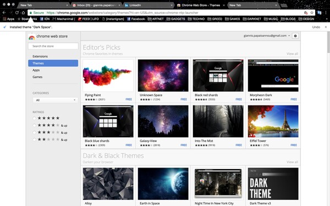This screenshot has width=330, height=206.
Task: Open the DARKNET bookmark folder
Action: point(252,19)
